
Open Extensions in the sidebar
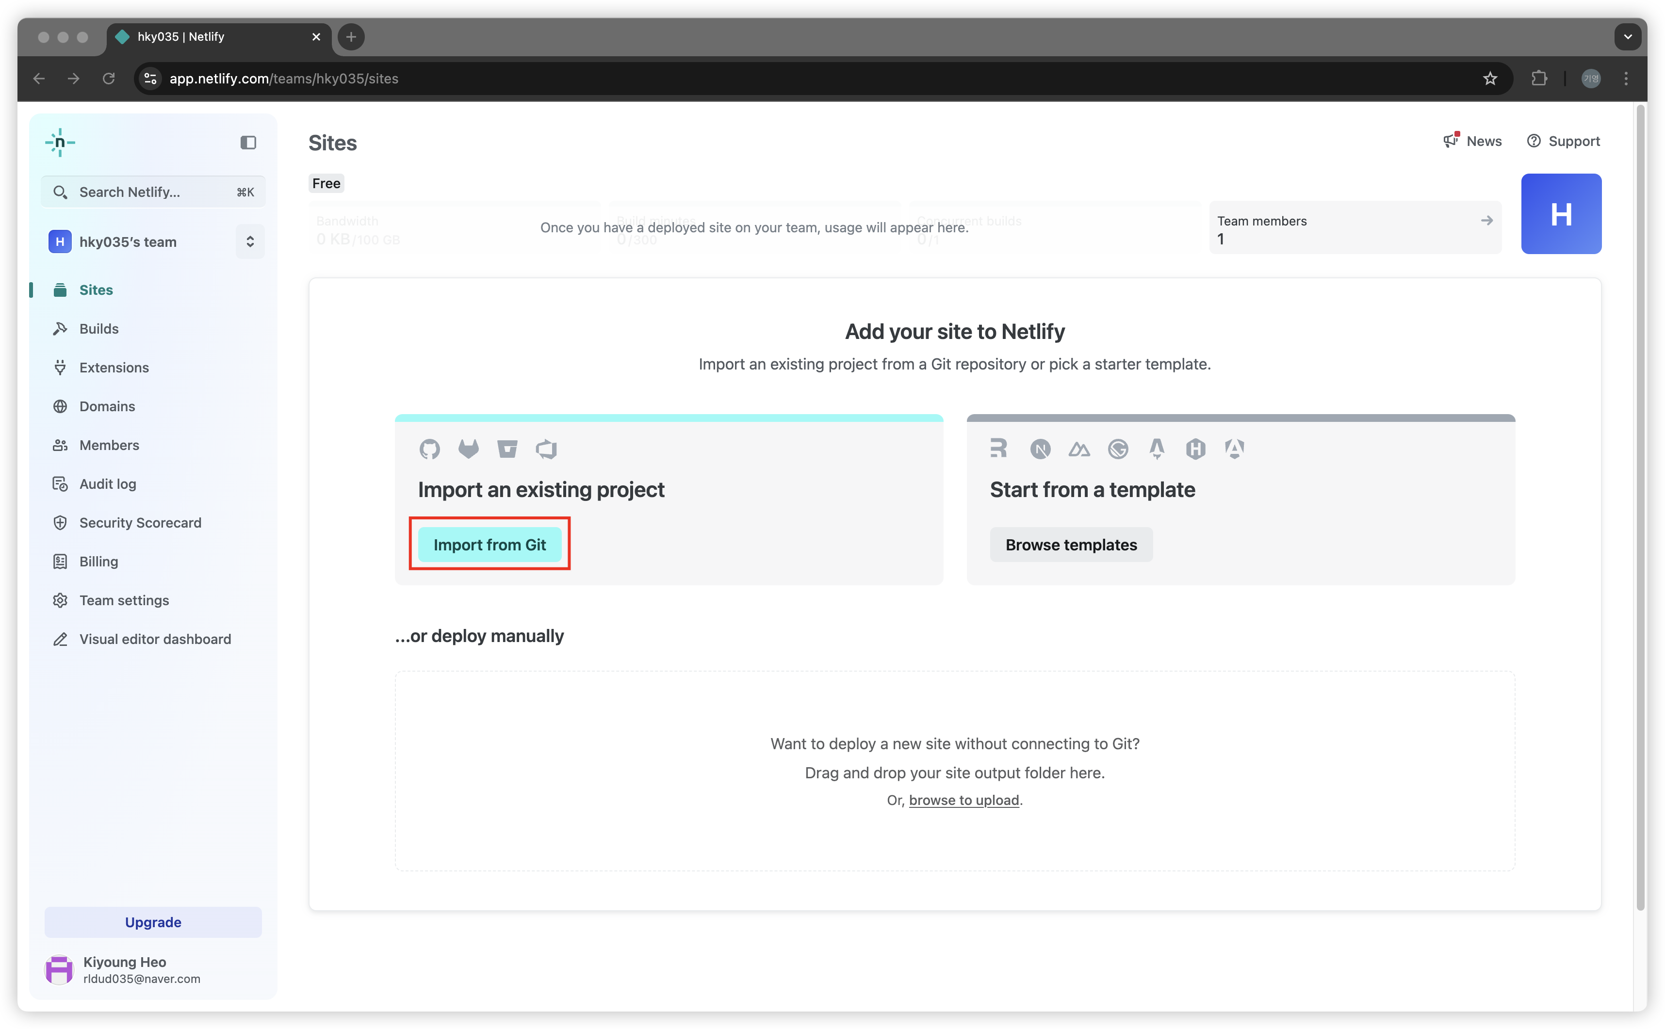[x=114, y=368]
